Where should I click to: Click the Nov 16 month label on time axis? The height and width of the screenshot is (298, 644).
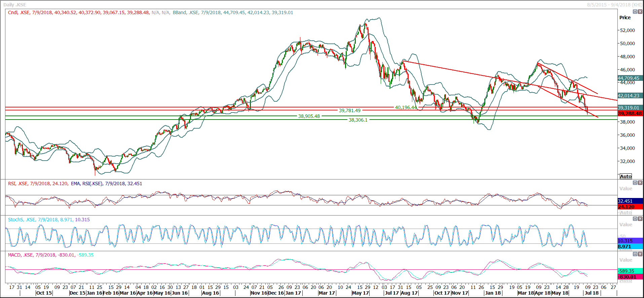coord(259,293)
